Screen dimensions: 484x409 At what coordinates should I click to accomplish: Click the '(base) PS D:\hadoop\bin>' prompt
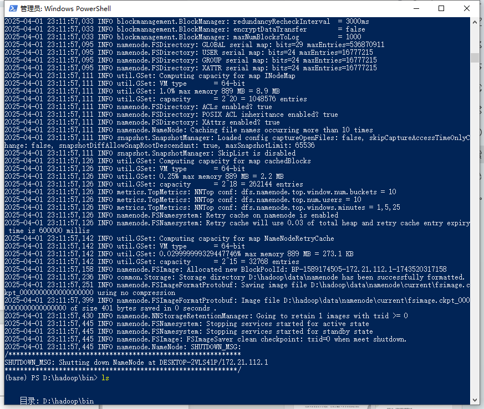click(x=51, y=378)
